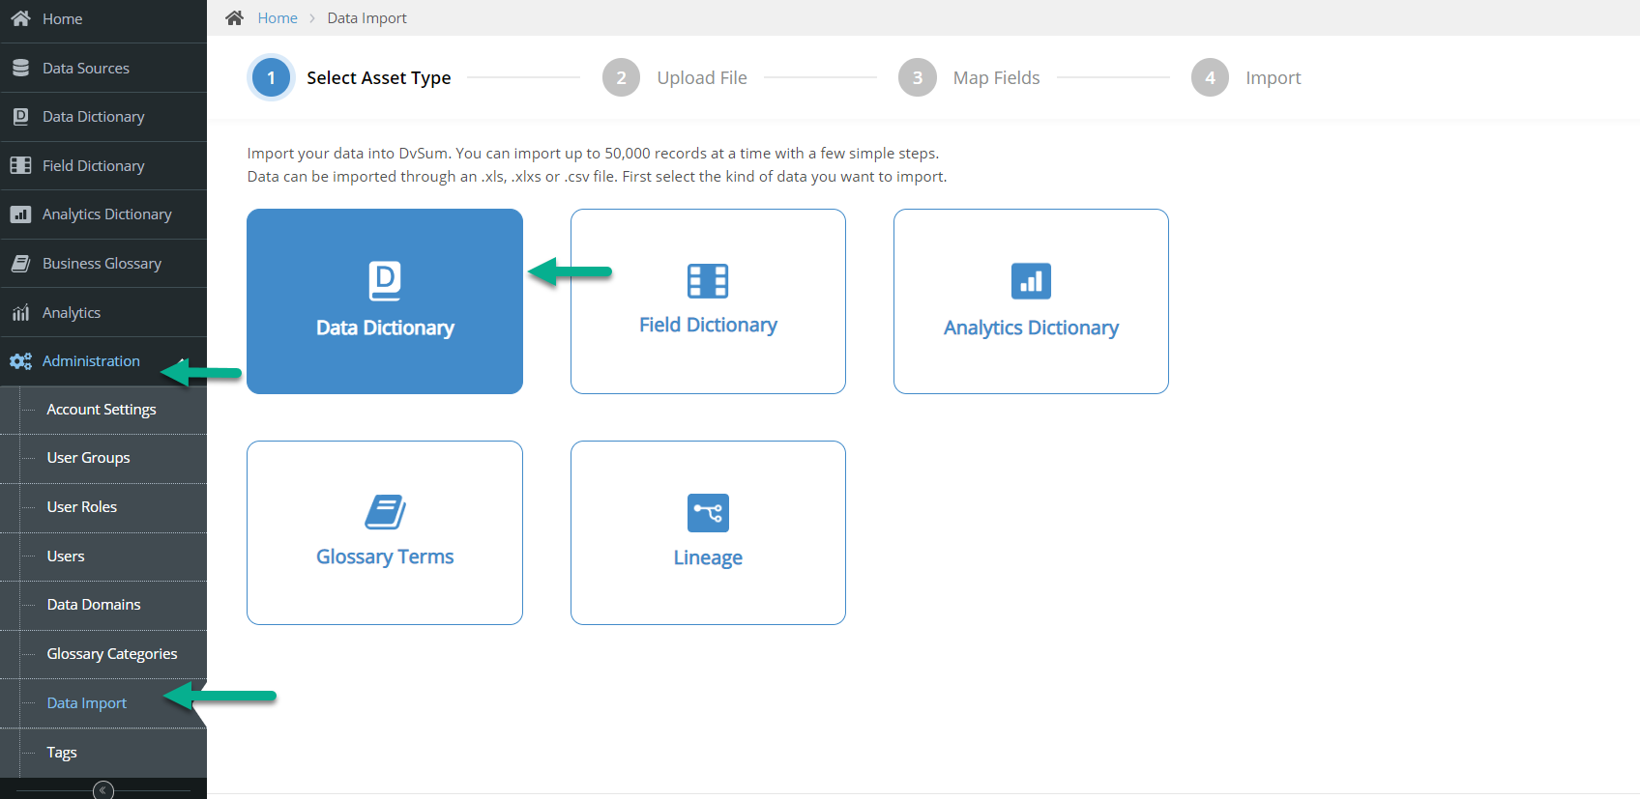Click the step 4 numbered circle
This screenshot has height=799, width=1640.
1210,77
